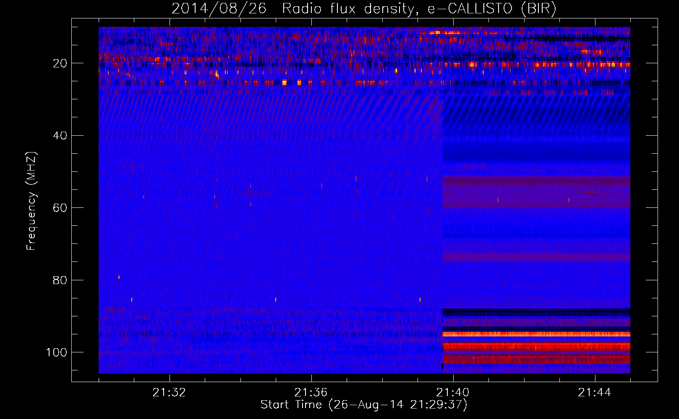Click the plot title '2014/08/26 Radio flux density'
The image size is (679, 419).
point(364,8)
